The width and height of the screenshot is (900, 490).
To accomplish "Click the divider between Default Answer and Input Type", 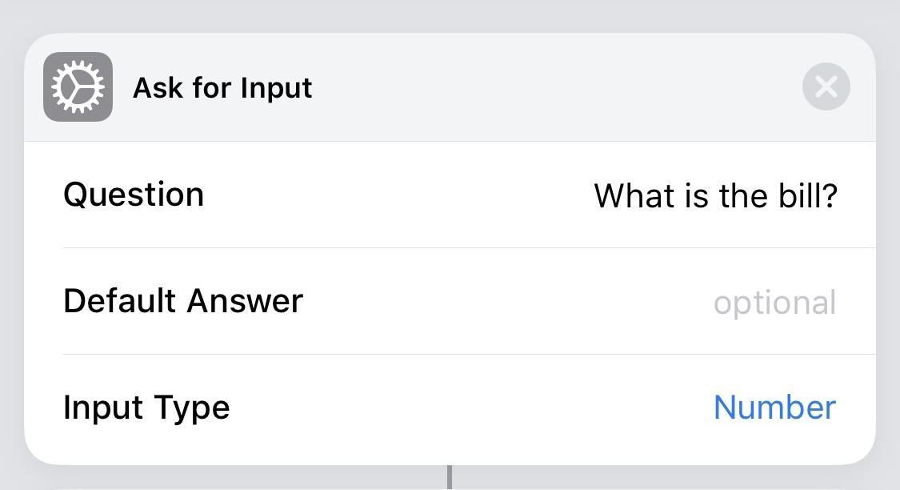I will coord(468,354).
